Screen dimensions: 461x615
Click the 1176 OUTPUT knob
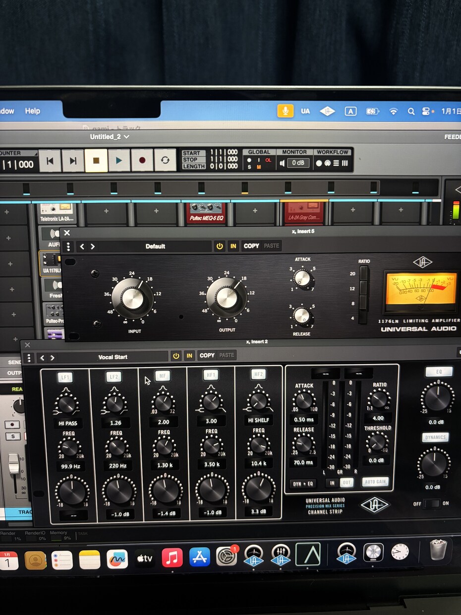coord(227,298)
